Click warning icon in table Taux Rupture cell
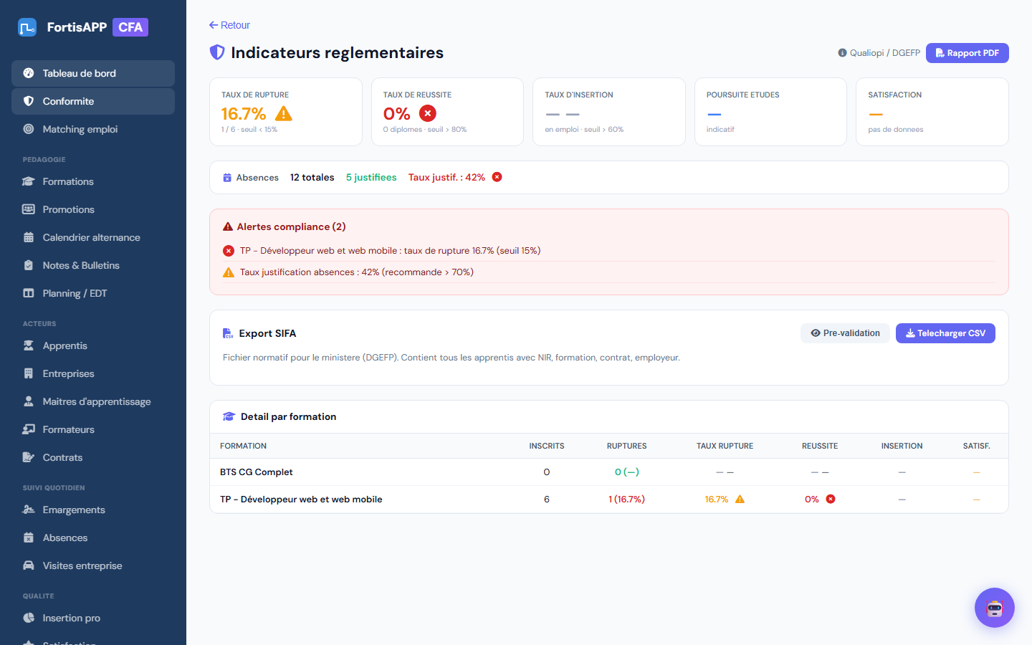Image resolution: width=1032 pixels, height=645 pixels. (x=740, y=500)
